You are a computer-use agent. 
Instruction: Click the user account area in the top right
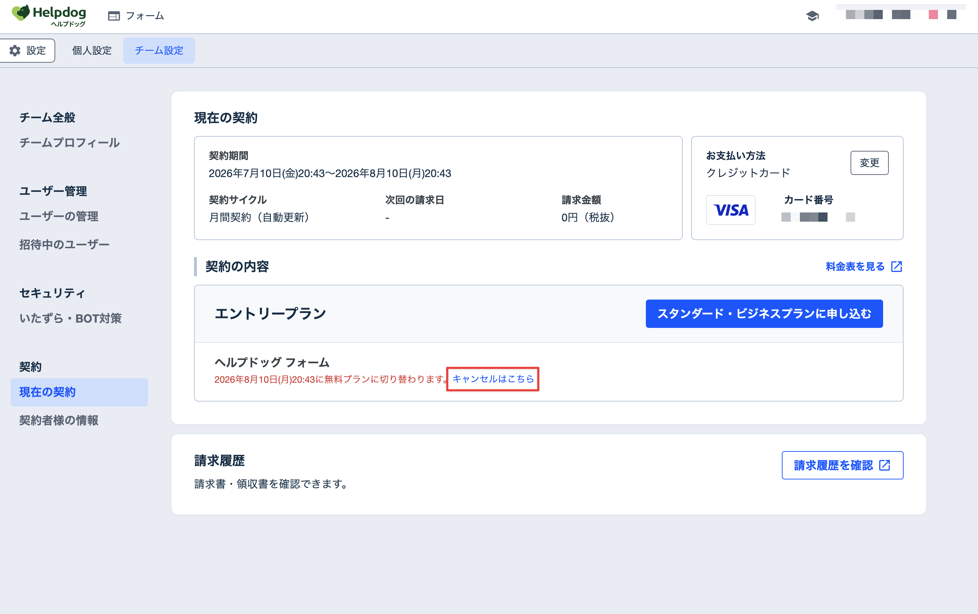pos(900,15)
